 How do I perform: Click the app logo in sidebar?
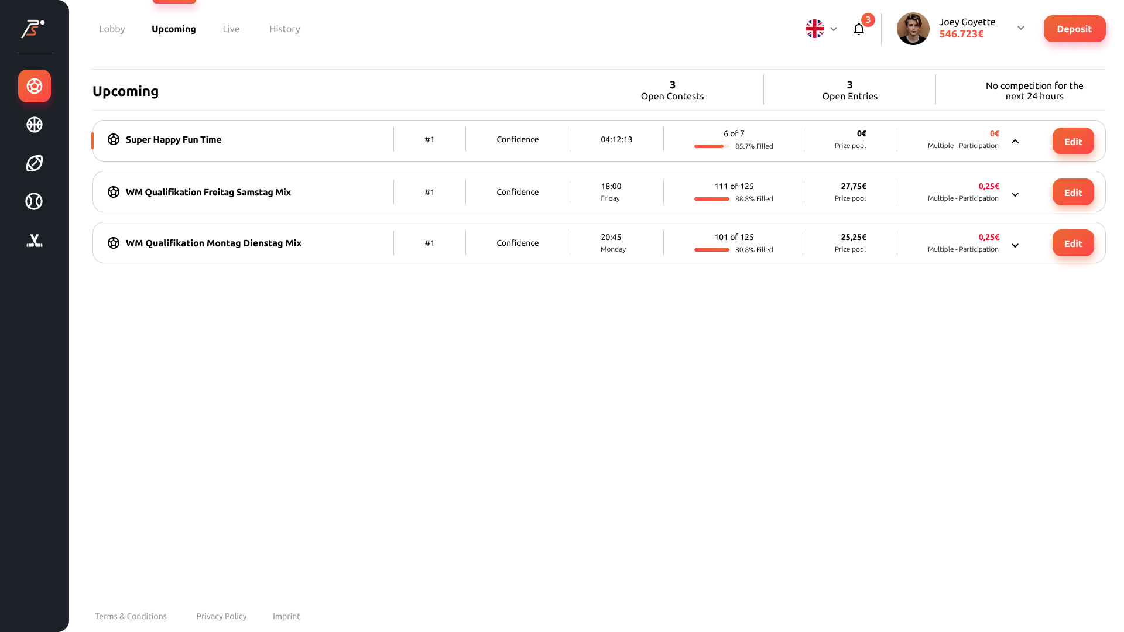click(x=33, y=29)
